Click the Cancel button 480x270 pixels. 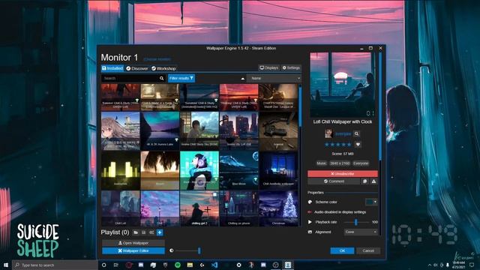tap(368, 250)
